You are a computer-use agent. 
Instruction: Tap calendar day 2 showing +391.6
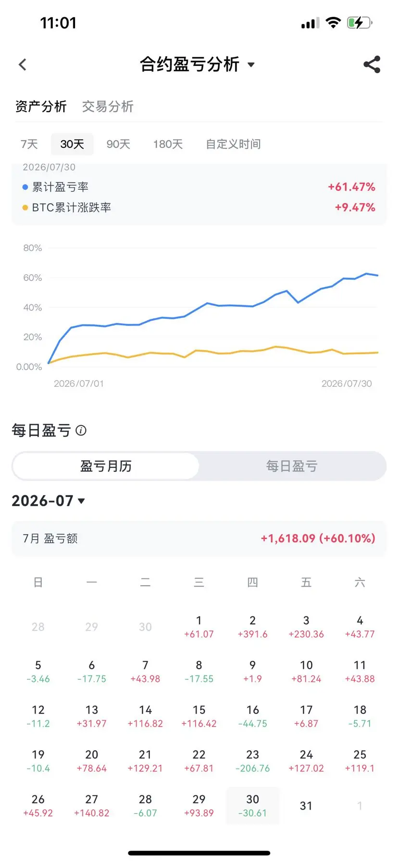click(x=253, y=627)
